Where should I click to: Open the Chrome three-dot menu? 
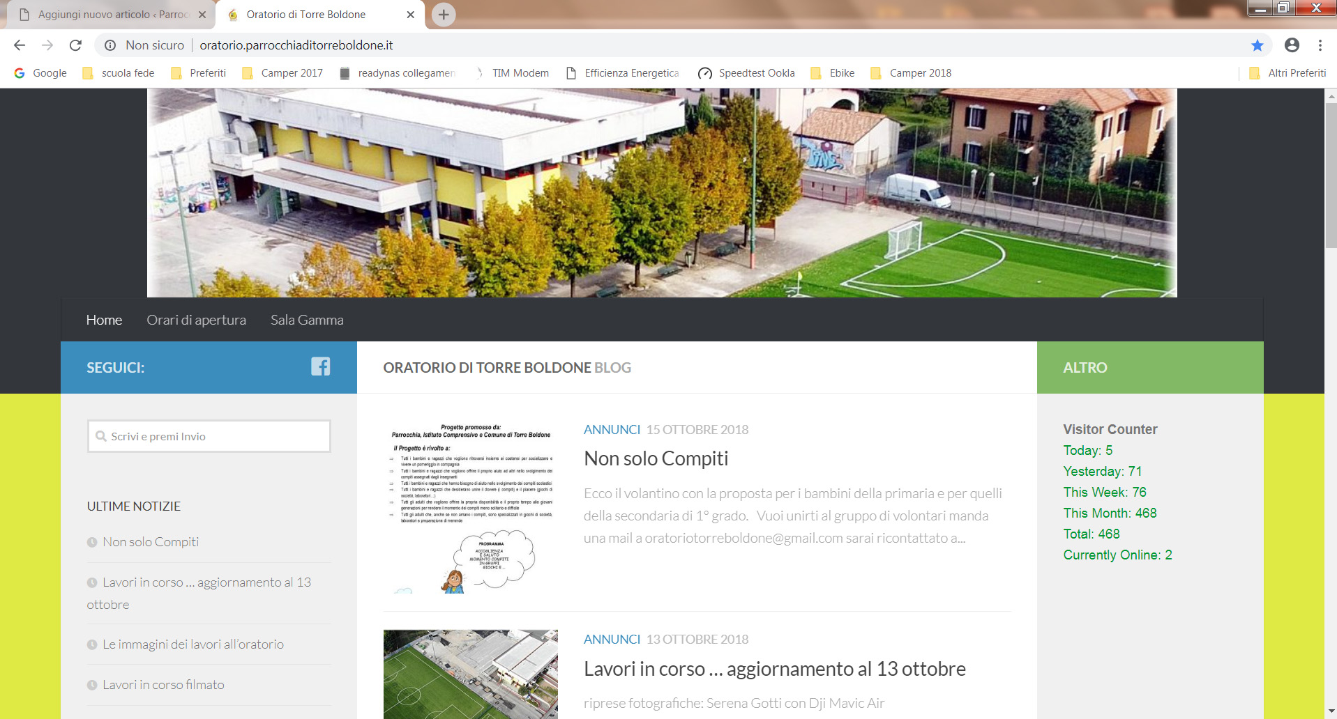click(x=1320, y=45)
